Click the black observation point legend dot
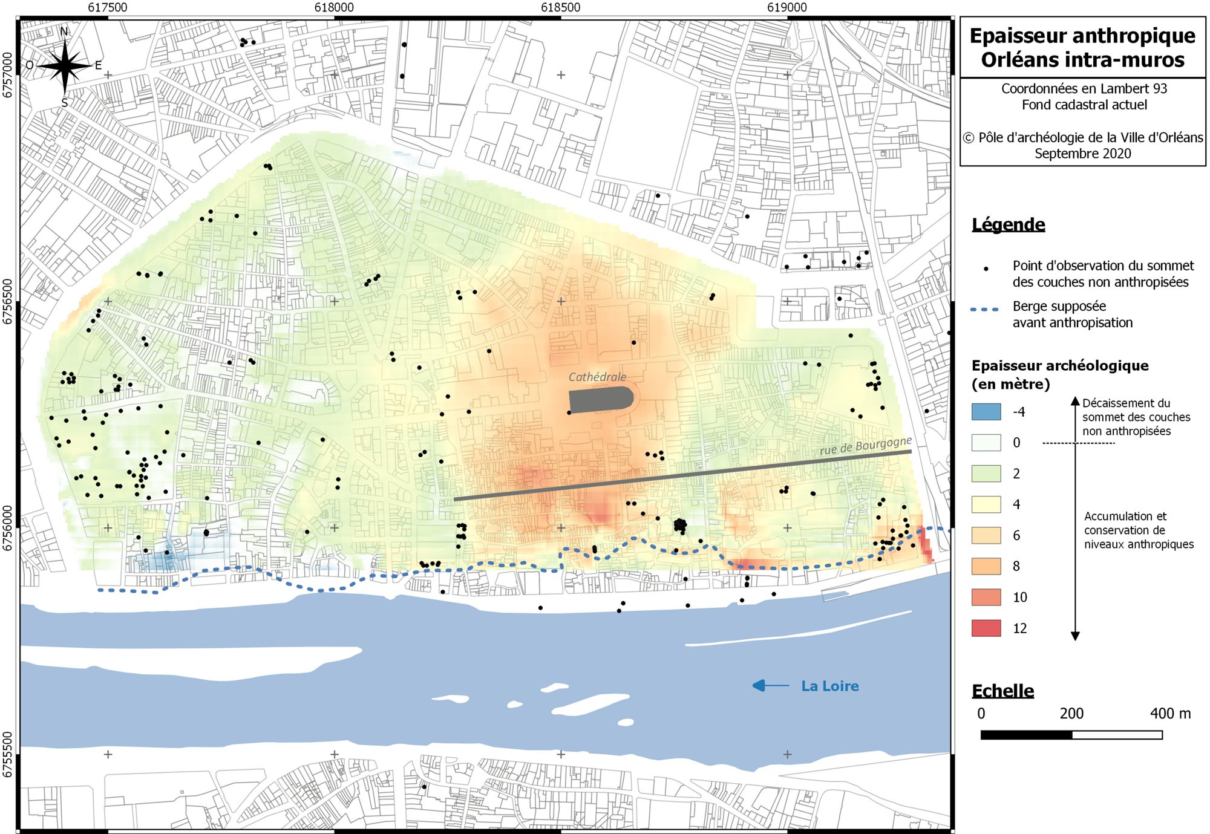Image resolution: width=1210 pixels, height=834 pixels. (986, 268)
